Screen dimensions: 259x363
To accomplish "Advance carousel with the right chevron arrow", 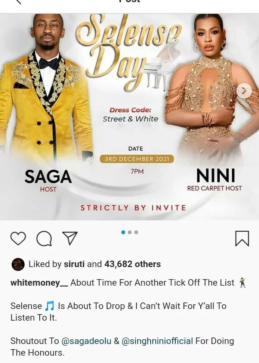I will pyautogui.click(x=244, y=91).
